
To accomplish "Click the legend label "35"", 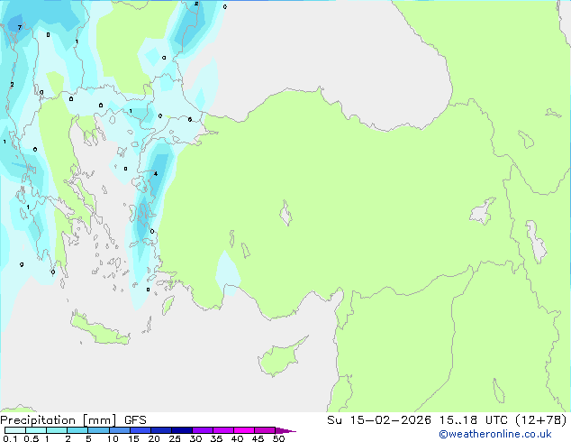I will [x=216, y=438].
